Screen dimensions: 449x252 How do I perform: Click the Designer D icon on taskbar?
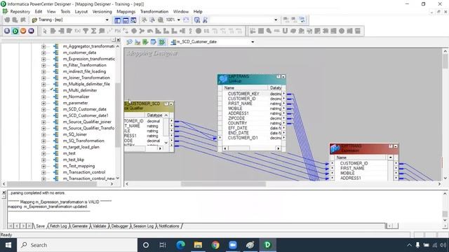pyautogui.click(x=267, y=245)
